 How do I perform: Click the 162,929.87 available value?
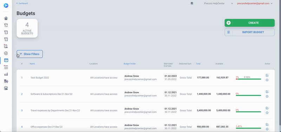(222, 78)
